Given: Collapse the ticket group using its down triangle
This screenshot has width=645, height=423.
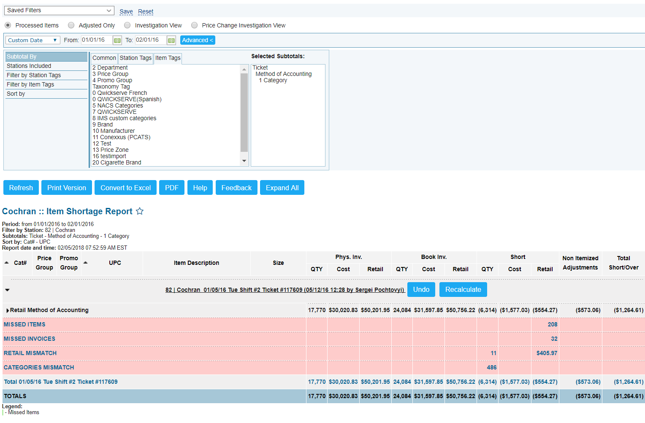Looking at the screenshot, I should coord(7,289).
